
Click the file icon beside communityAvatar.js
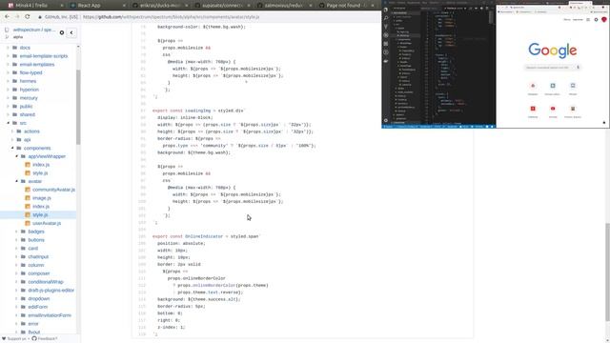click(x=28, y=190)
